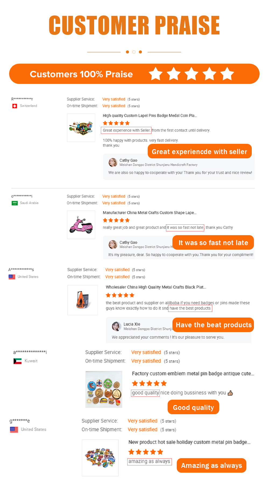The height and width of the screenshot is (491, 269).
Task: Click the 'Amazing as always' orange label
Action: point(211,465)
